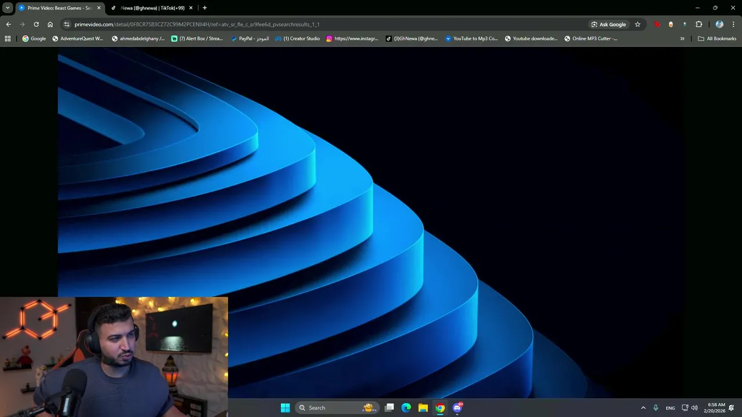Click the Chrome taskbar icon

[x=440, y=408]
